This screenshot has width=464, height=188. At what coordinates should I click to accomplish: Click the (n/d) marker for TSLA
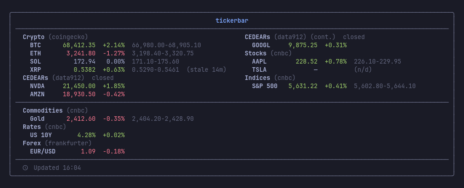(x=363, y=70)
